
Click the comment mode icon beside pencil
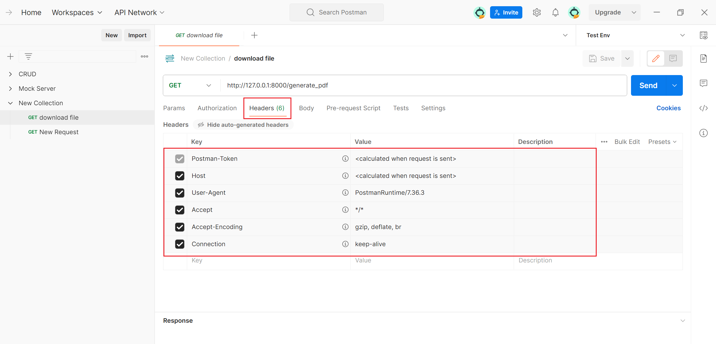pyautogui.click(x=673, y=59)
